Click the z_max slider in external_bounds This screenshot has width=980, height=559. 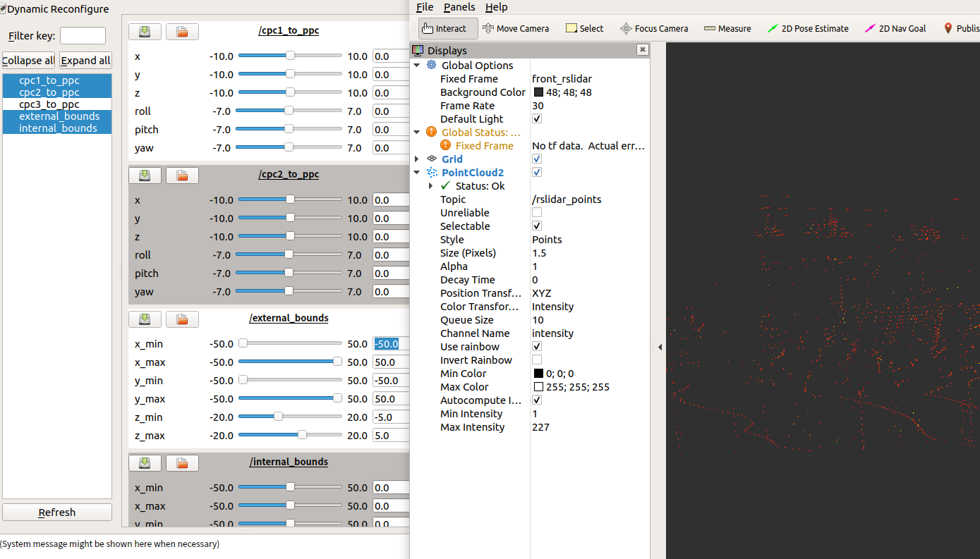coord(290,435)
